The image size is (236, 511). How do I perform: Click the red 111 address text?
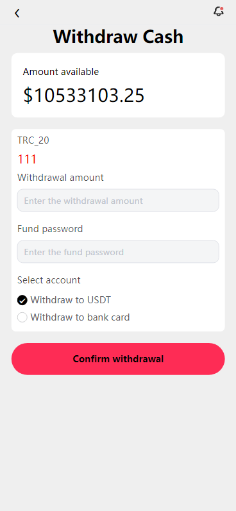pos(27,160)
